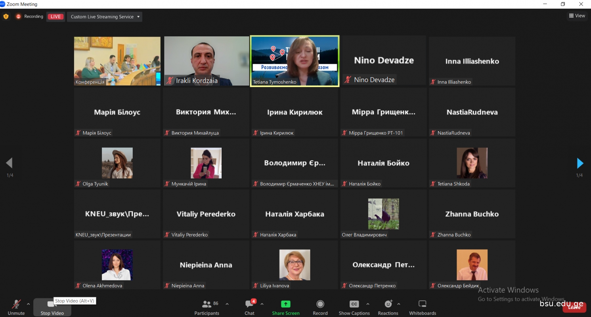591x317 pixels.
Task: Click the green Share Screen icon
Action: click(285, 304)
